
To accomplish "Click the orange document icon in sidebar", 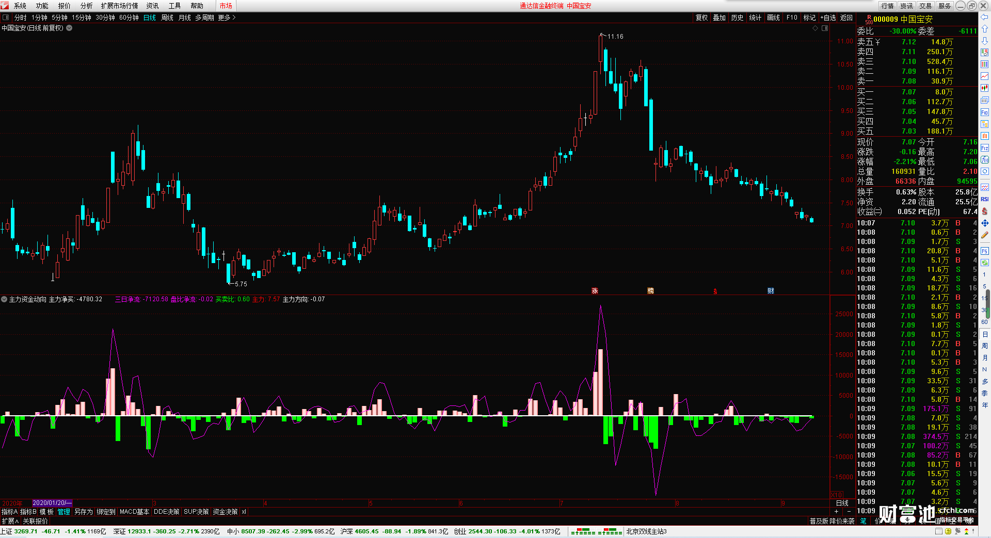I will (984, 136).
